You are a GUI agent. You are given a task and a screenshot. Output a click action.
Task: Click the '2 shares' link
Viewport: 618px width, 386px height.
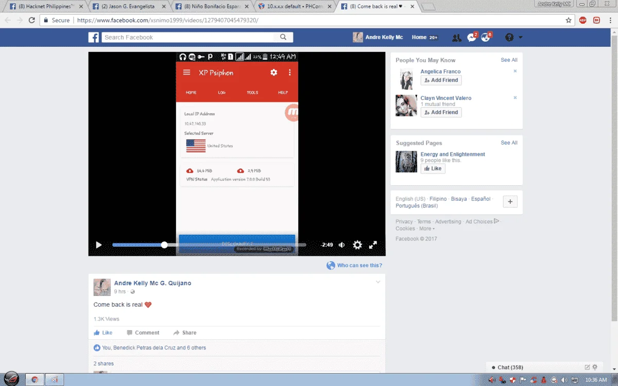(104, 363)
